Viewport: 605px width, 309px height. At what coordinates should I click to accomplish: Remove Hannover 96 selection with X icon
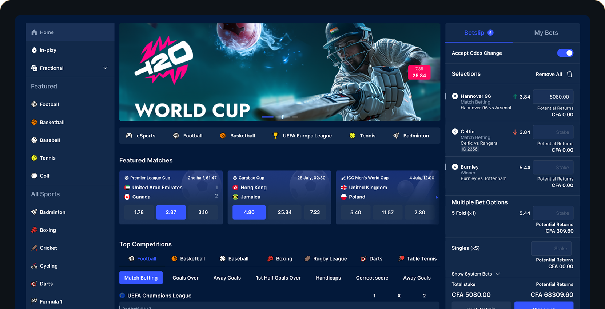[455, 96]
